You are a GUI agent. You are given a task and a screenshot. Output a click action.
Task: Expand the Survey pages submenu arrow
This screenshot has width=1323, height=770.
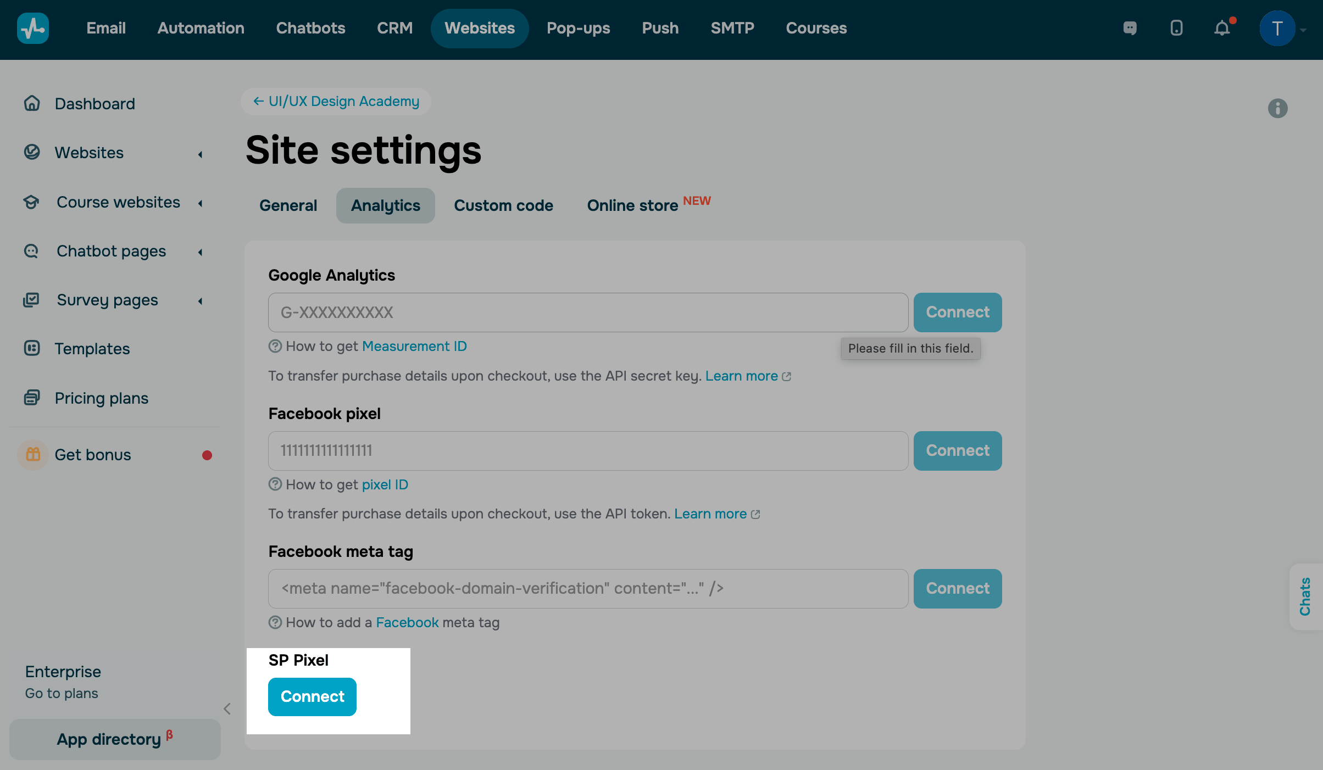point(201,301)
